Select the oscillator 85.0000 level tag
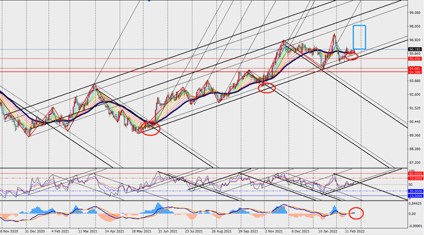 415,174
